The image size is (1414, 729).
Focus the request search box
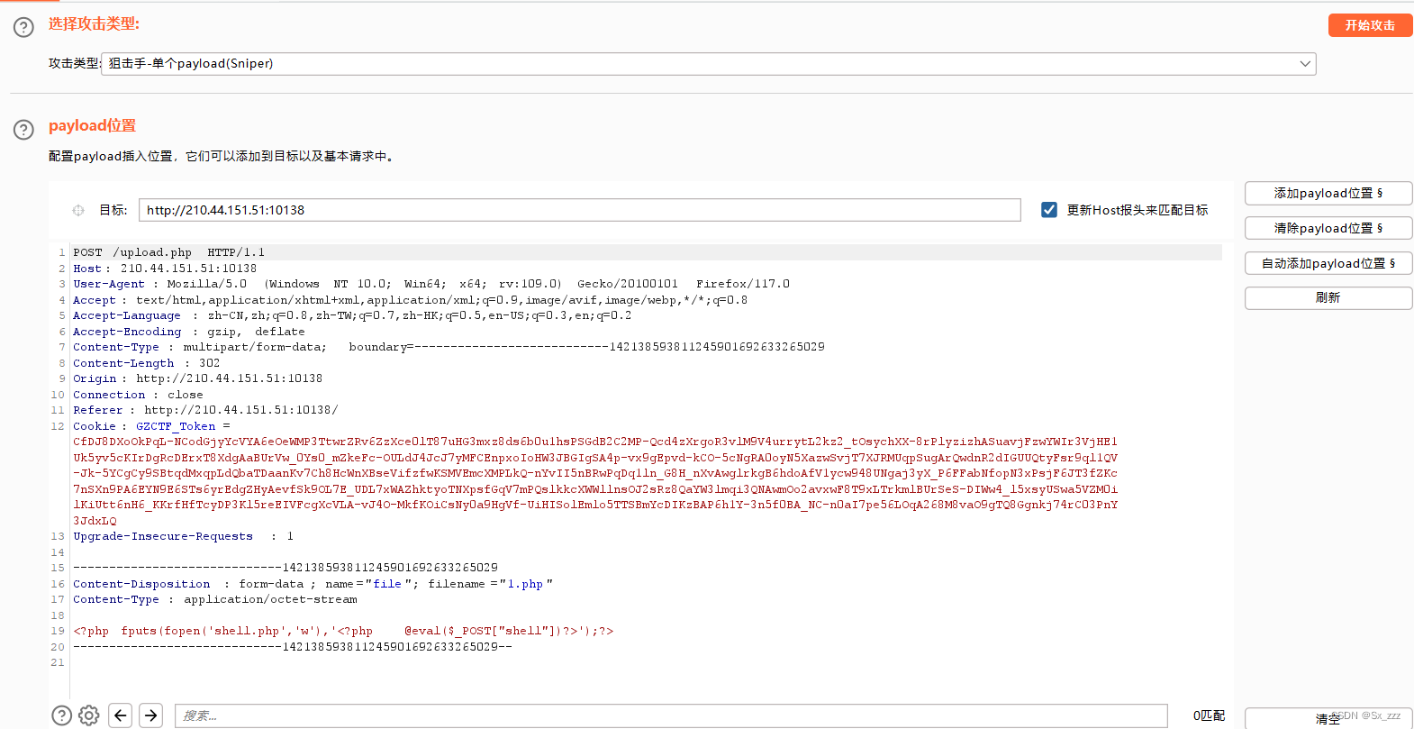pyautogui.click(x=671, y=715)
